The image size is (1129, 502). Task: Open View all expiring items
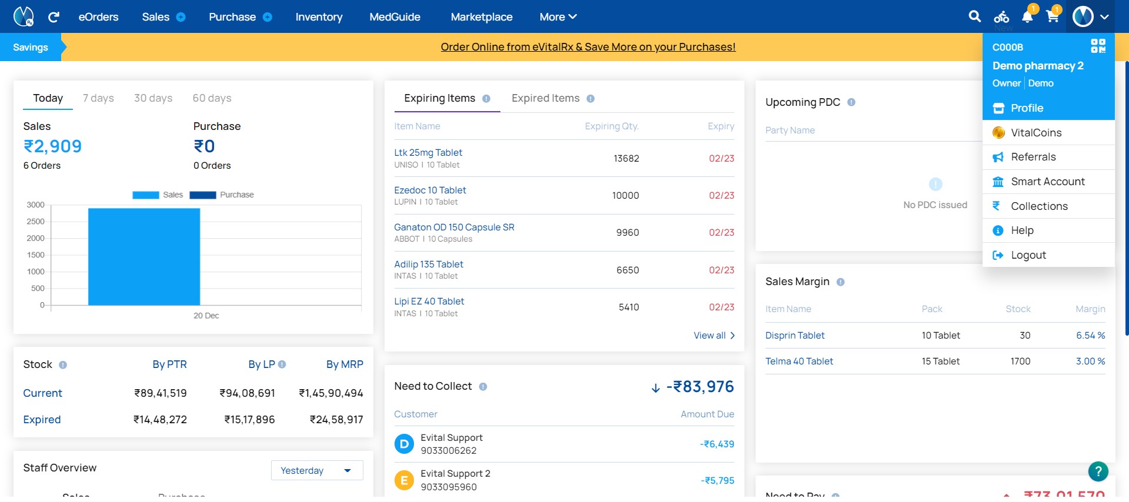click(714, 336)
